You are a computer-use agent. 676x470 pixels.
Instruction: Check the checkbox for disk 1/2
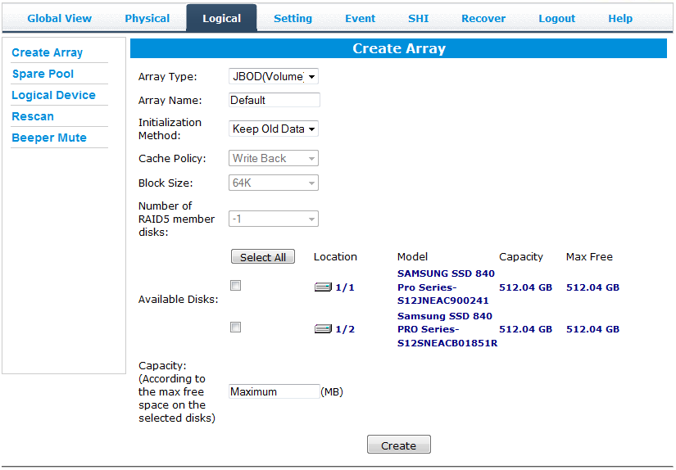pyautogui.click(x=236, y=328)
